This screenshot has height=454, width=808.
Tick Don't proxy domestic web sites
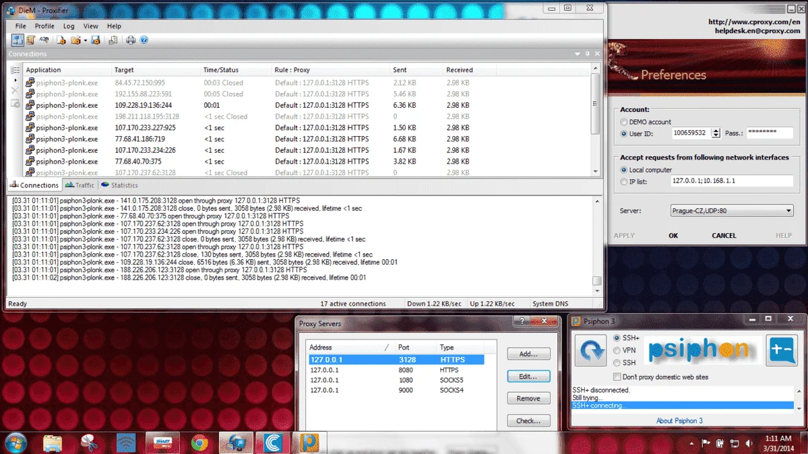[617, 377]
